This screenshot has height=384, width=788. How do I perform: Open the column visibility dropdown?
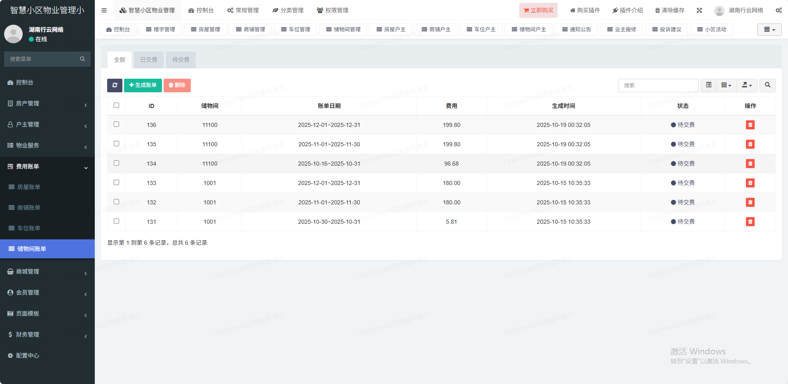(x=726, y=85)
